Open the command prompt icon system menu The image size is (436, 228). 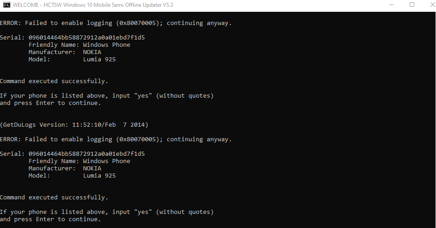(x=6, y=5)
